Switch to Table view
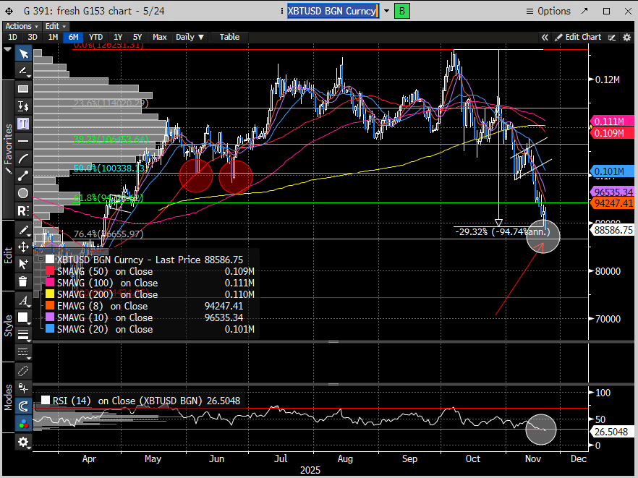The width and height of the screenshot is (638, 478). (x=229, y=37)
